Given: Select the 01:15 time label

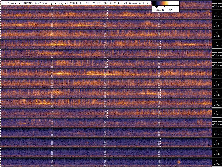Looking at the screenshot, I should coord(52,154).
